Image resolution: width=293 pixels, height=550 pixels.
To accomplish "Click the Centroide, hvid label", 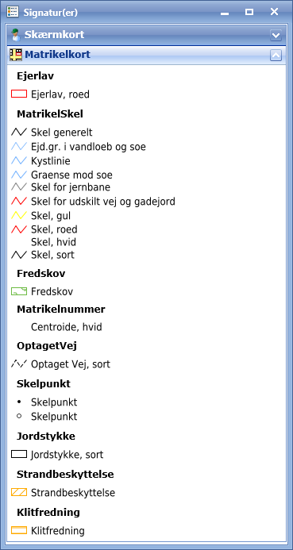I will point(67,327).
